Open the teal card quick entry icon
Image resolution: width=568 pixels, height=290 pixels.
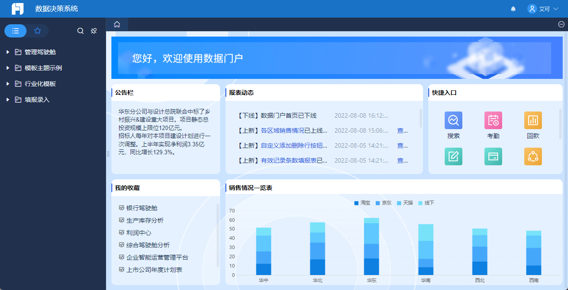493,156
